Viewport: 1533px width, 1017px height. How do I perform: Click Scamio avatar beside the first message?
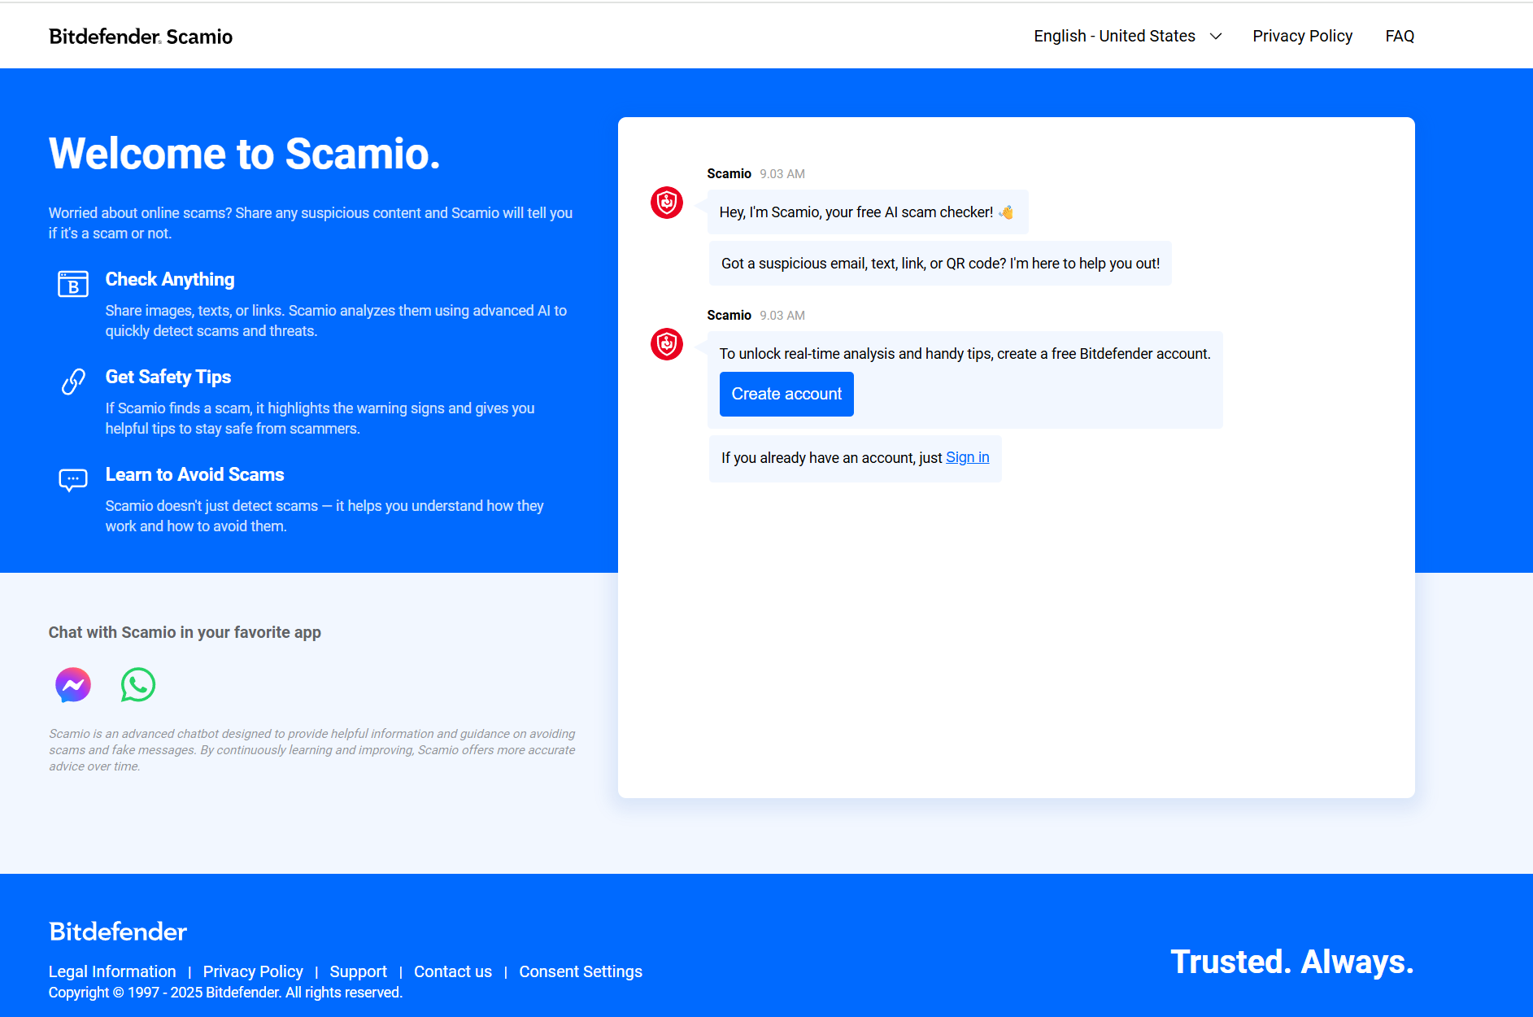coord(667,203)
